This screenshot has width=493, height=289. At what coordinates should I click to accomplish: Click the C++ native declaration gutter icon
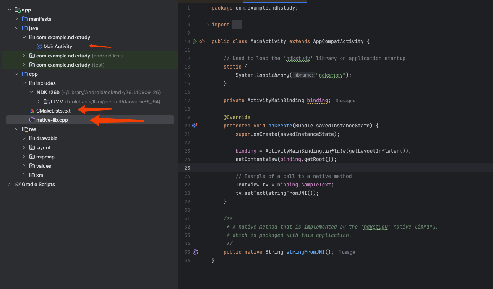pyautogui.click(x=195, y=252)
